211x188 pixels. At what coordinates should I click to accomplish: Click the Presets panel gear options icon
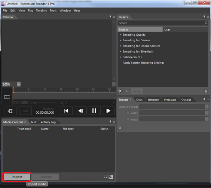(x=120, y=91)
